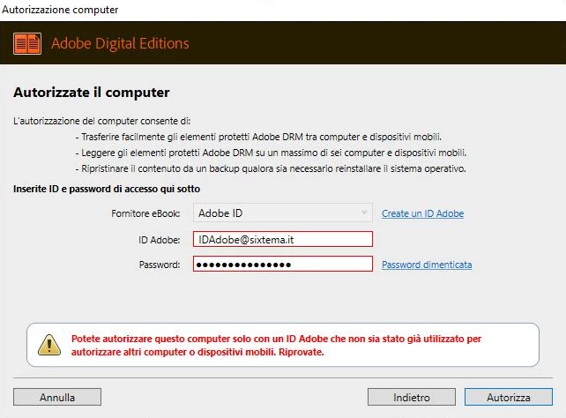The height and width of the screenshot is (418, 566).
Task: Click the 'Autorizzazione computer' window title
Action: coord(60,10)
